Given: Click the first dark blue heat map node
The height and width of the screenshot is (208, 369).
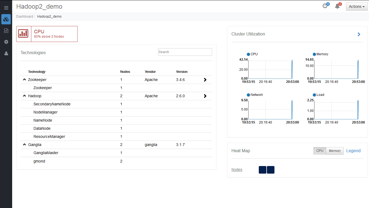Looking at the screenshot, I should point(263,170).
